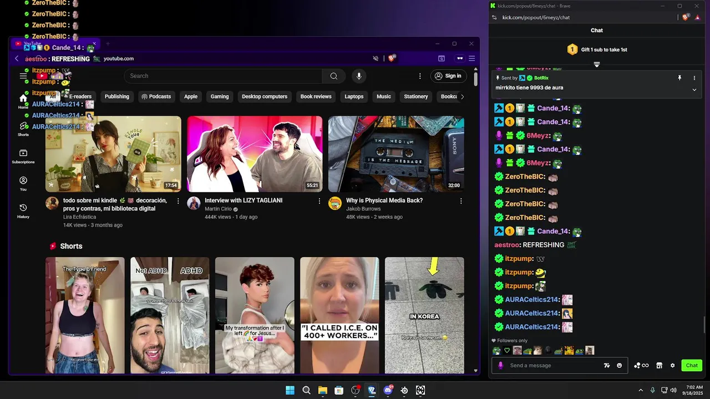
Task: Open File Explorer from the taskbar
Action: (322, 390)
